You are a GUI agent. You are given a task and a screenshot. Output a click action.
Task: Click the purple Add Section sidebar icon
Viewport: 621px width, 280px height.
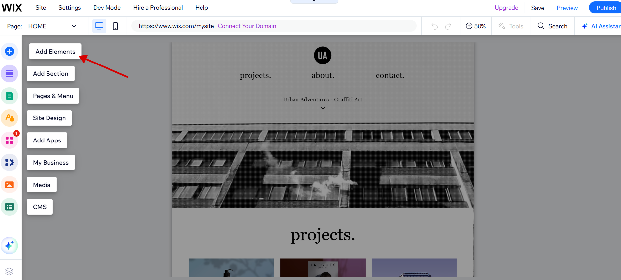(9, 74)
